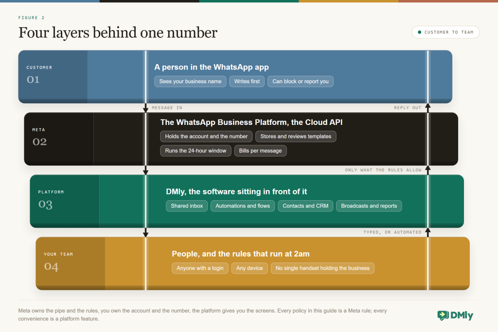Image resolution: width=498 pixels, height=332 pixels.
Task: Select the 'Can block or report you' chip
Action: (x=301, y=81)
